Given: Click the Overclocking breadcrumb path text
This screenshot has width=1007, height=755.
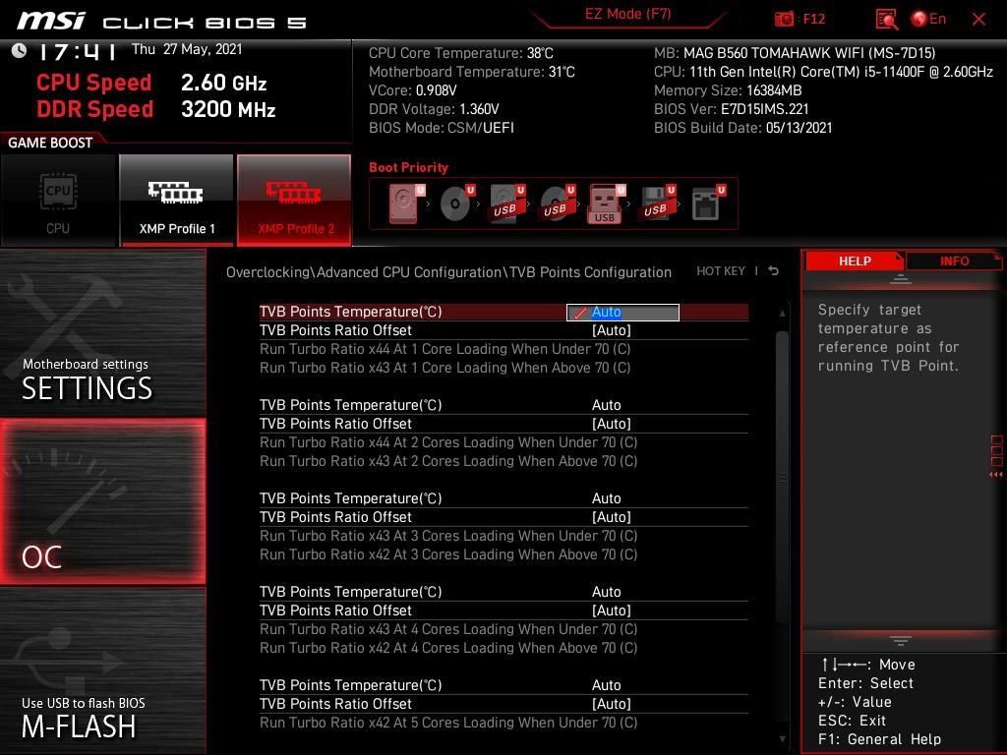Looking at the screenshot, I should coord(448,272).
